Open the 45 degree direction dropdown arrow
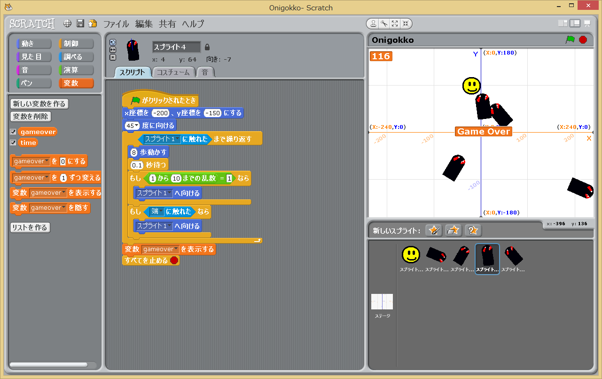The width and height of the screenshot is (602, 379). coord(136,126)
